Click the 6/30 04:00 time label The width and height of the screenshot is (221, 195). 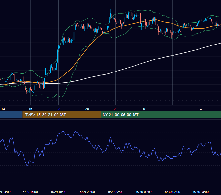tap(201, 192)
